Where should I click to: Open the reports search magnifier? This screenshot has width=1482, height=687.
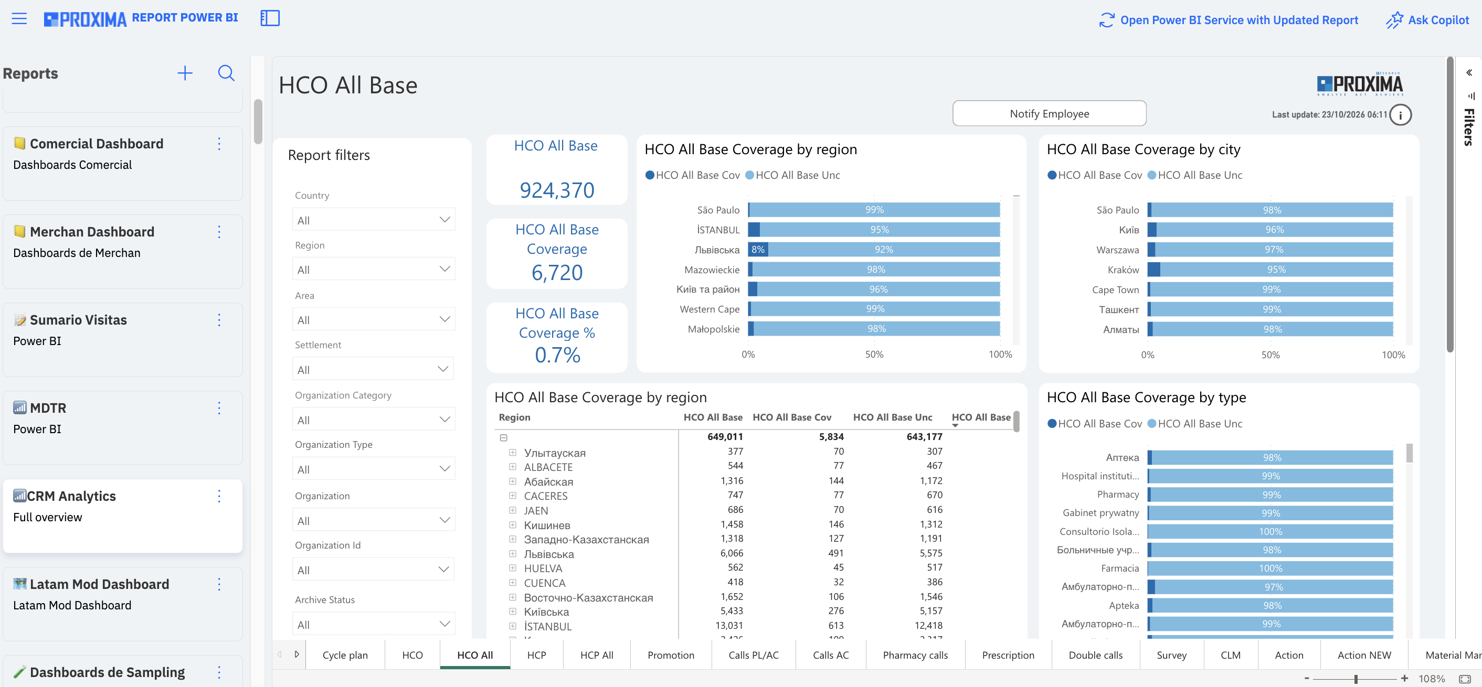226,73
